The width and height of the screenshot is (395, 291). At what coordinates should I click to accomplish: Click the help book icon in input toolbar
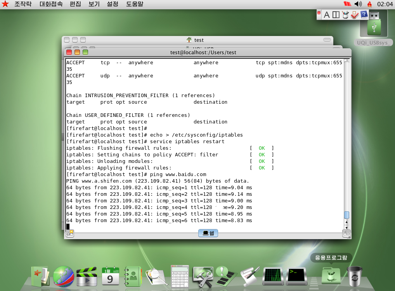coord(364,15)
